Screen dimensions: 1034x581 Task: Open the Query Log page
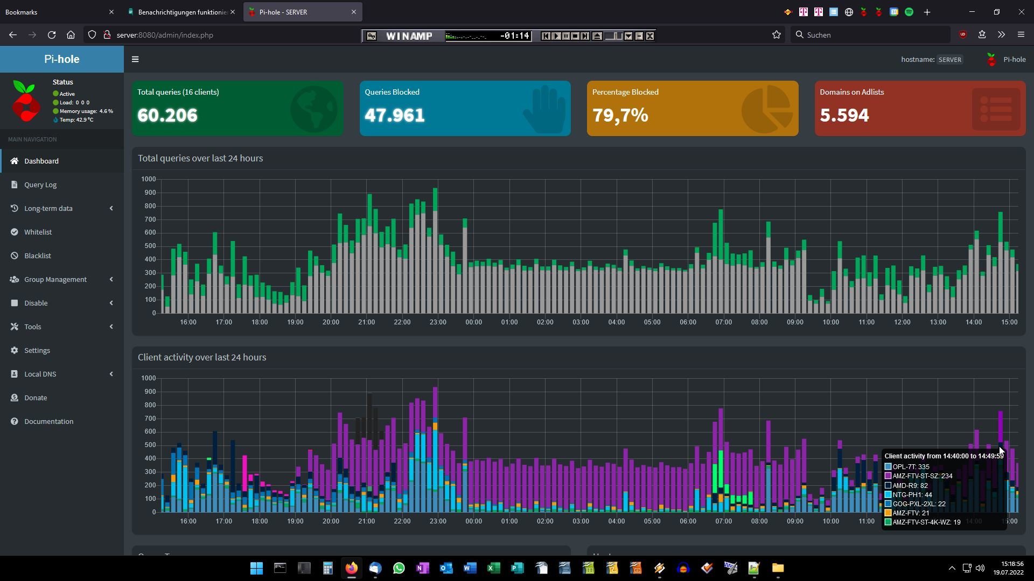tap(62, 185)
